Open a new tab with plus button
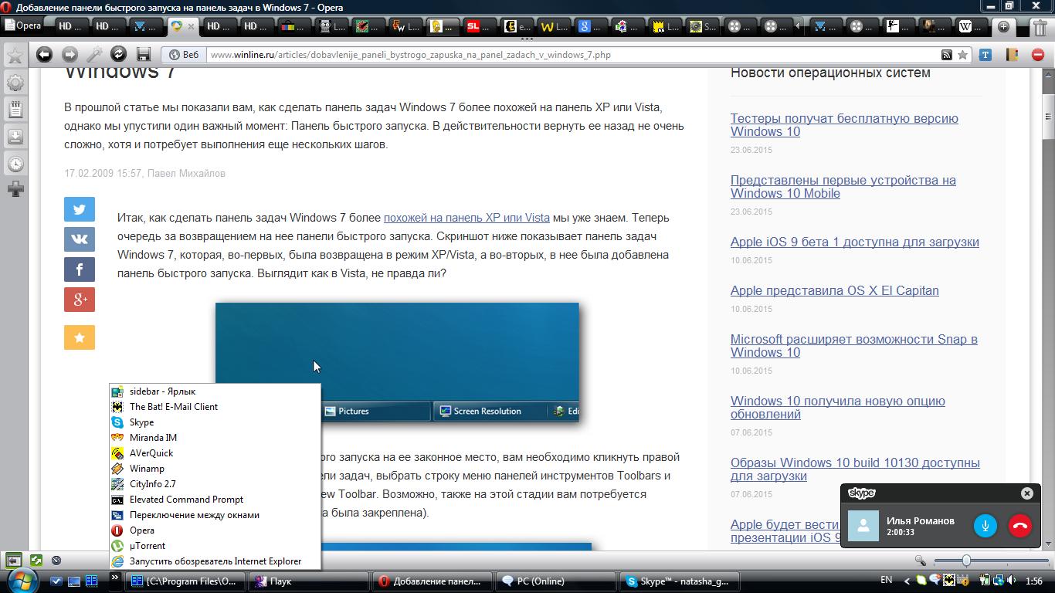This screenshot has width=1055, height=593. coord(1003,26)
